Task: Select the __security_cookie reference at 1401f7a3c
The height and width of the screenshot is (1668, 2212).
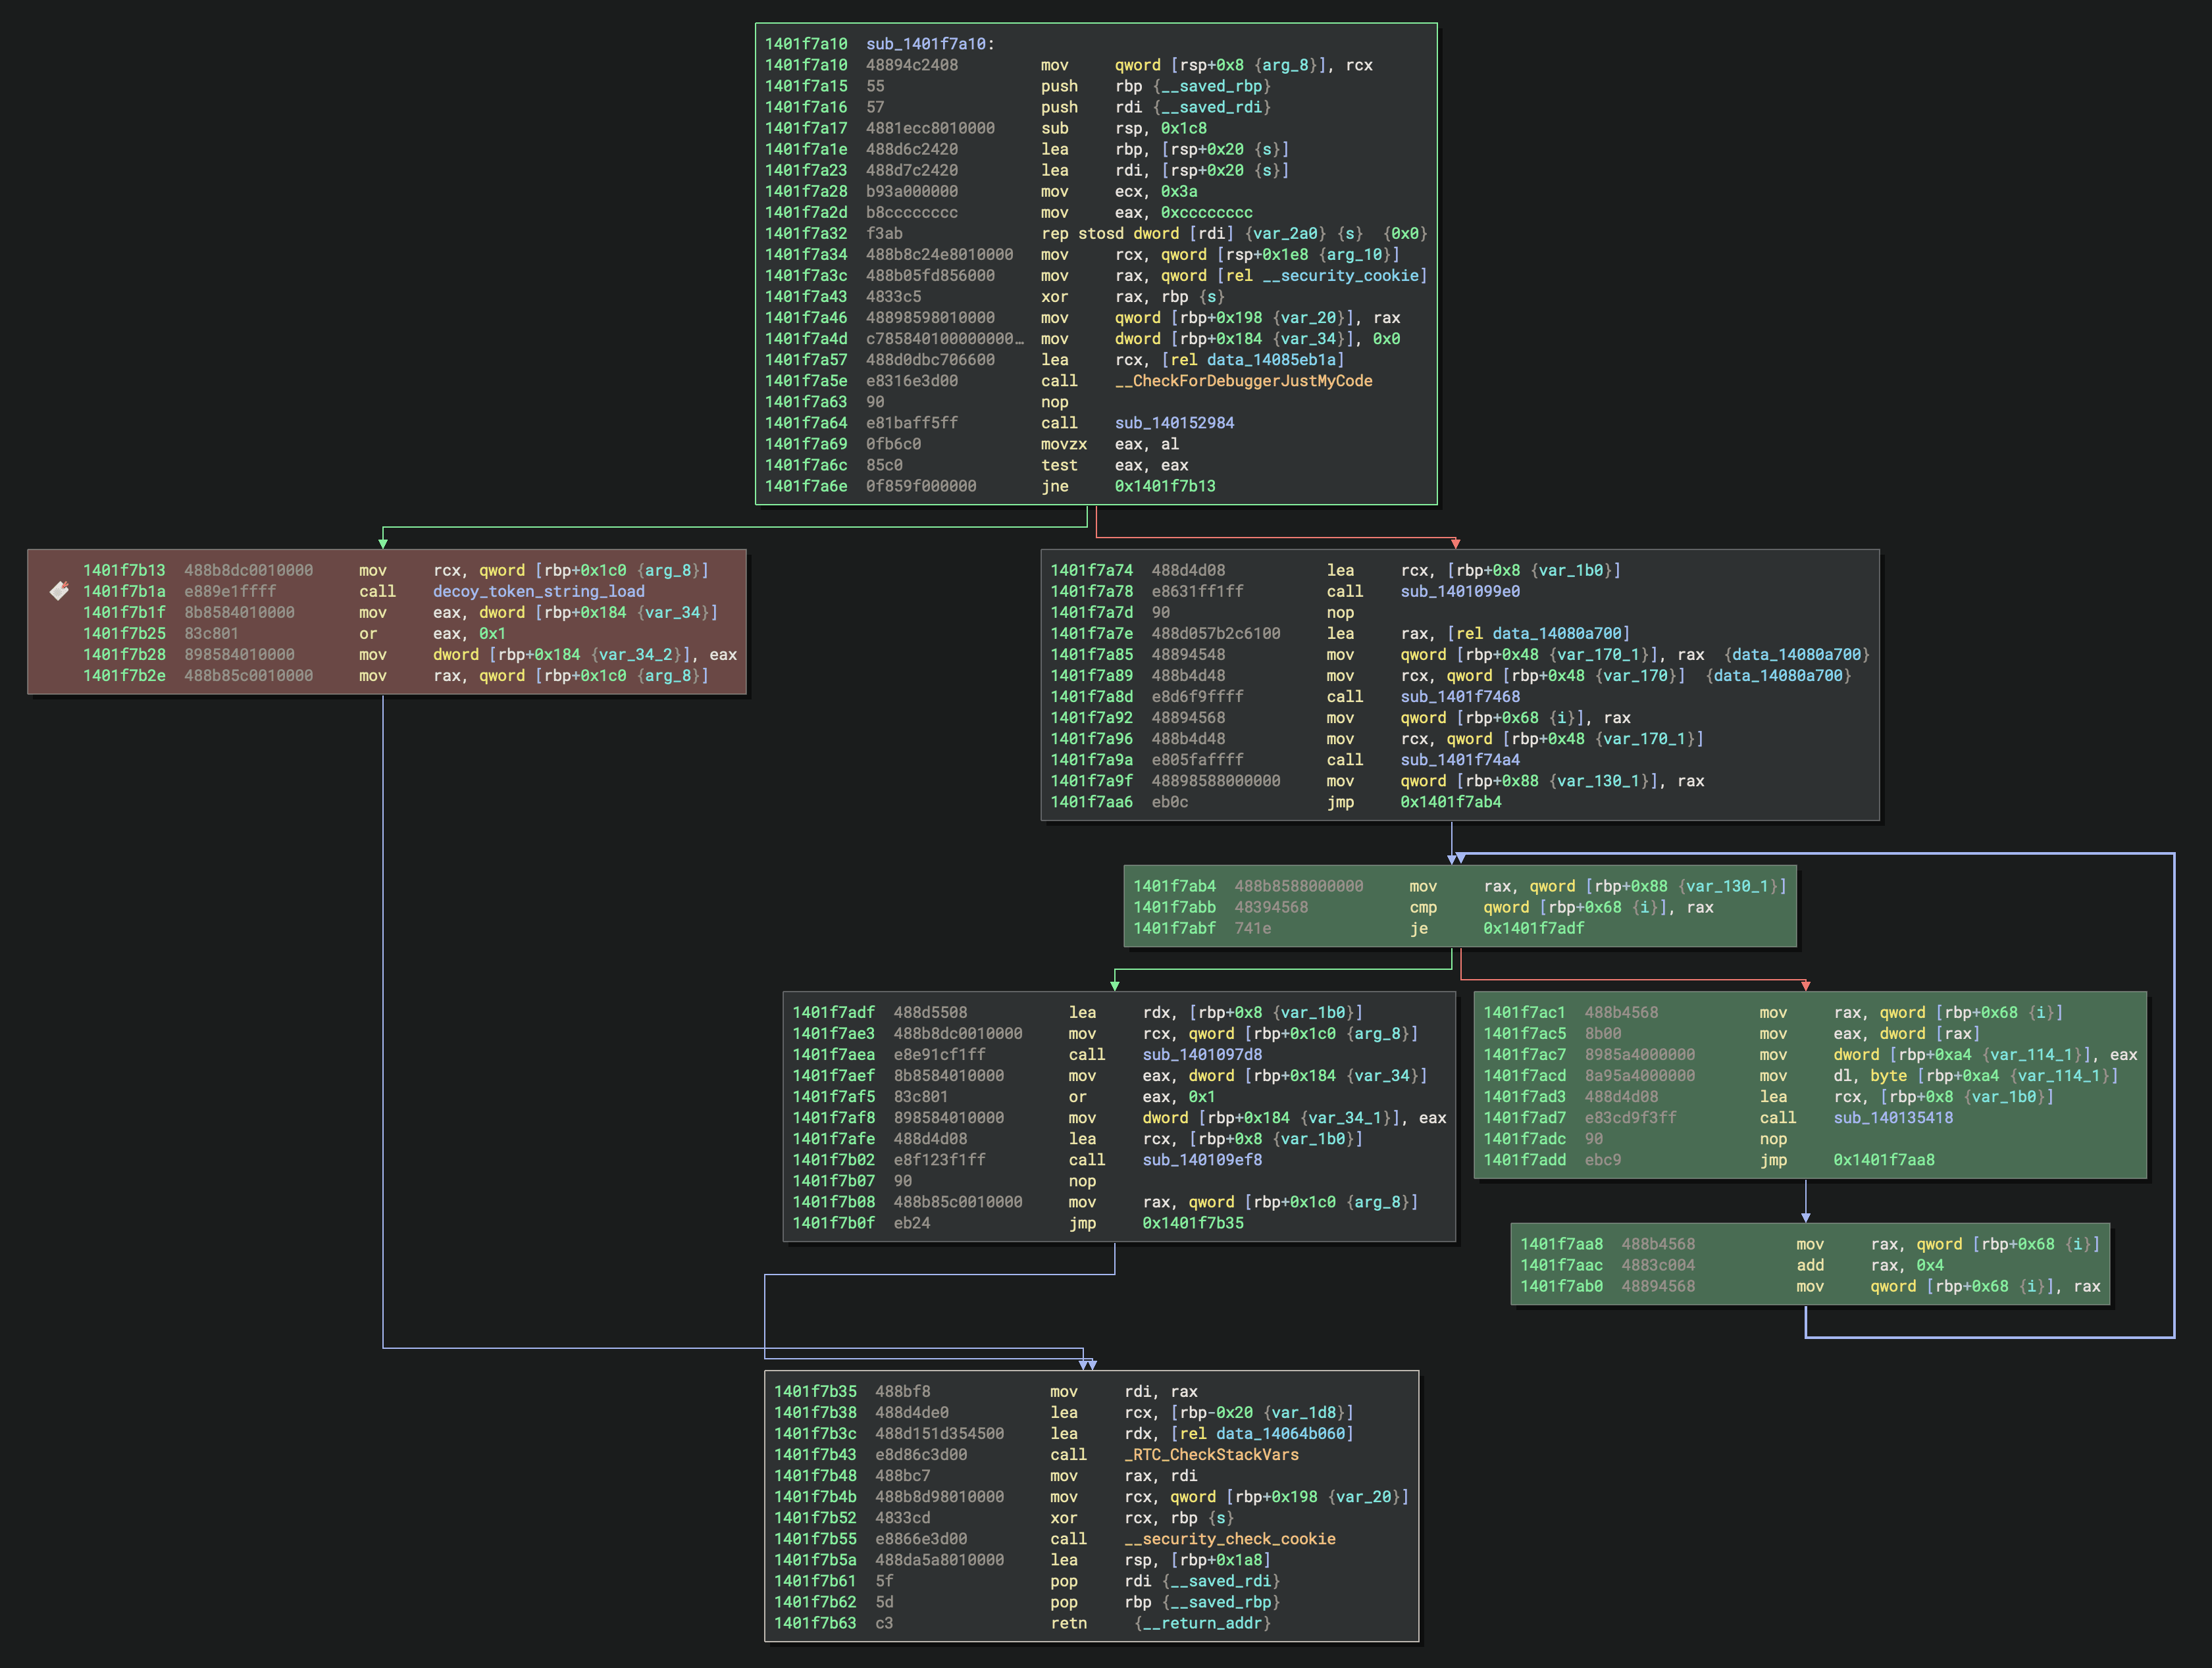Action: [x=1345, y=276]
